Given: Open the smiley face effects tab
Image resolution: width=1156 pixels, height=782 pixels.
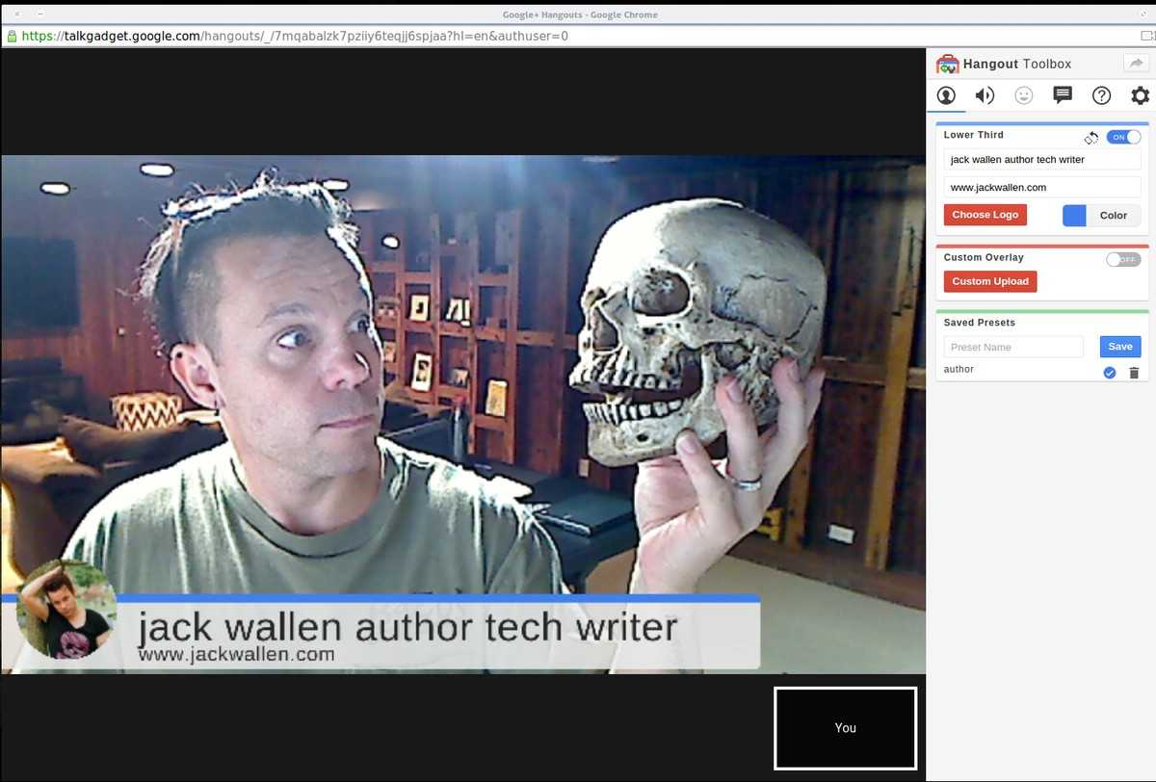Looking at the screenshot, I should pyautogui.click(x=1024, y=95).
